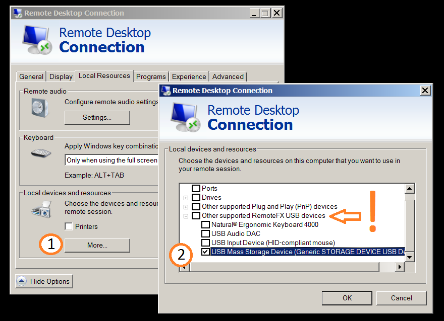Click the front dialog's title bar icon

coord(166,91)
